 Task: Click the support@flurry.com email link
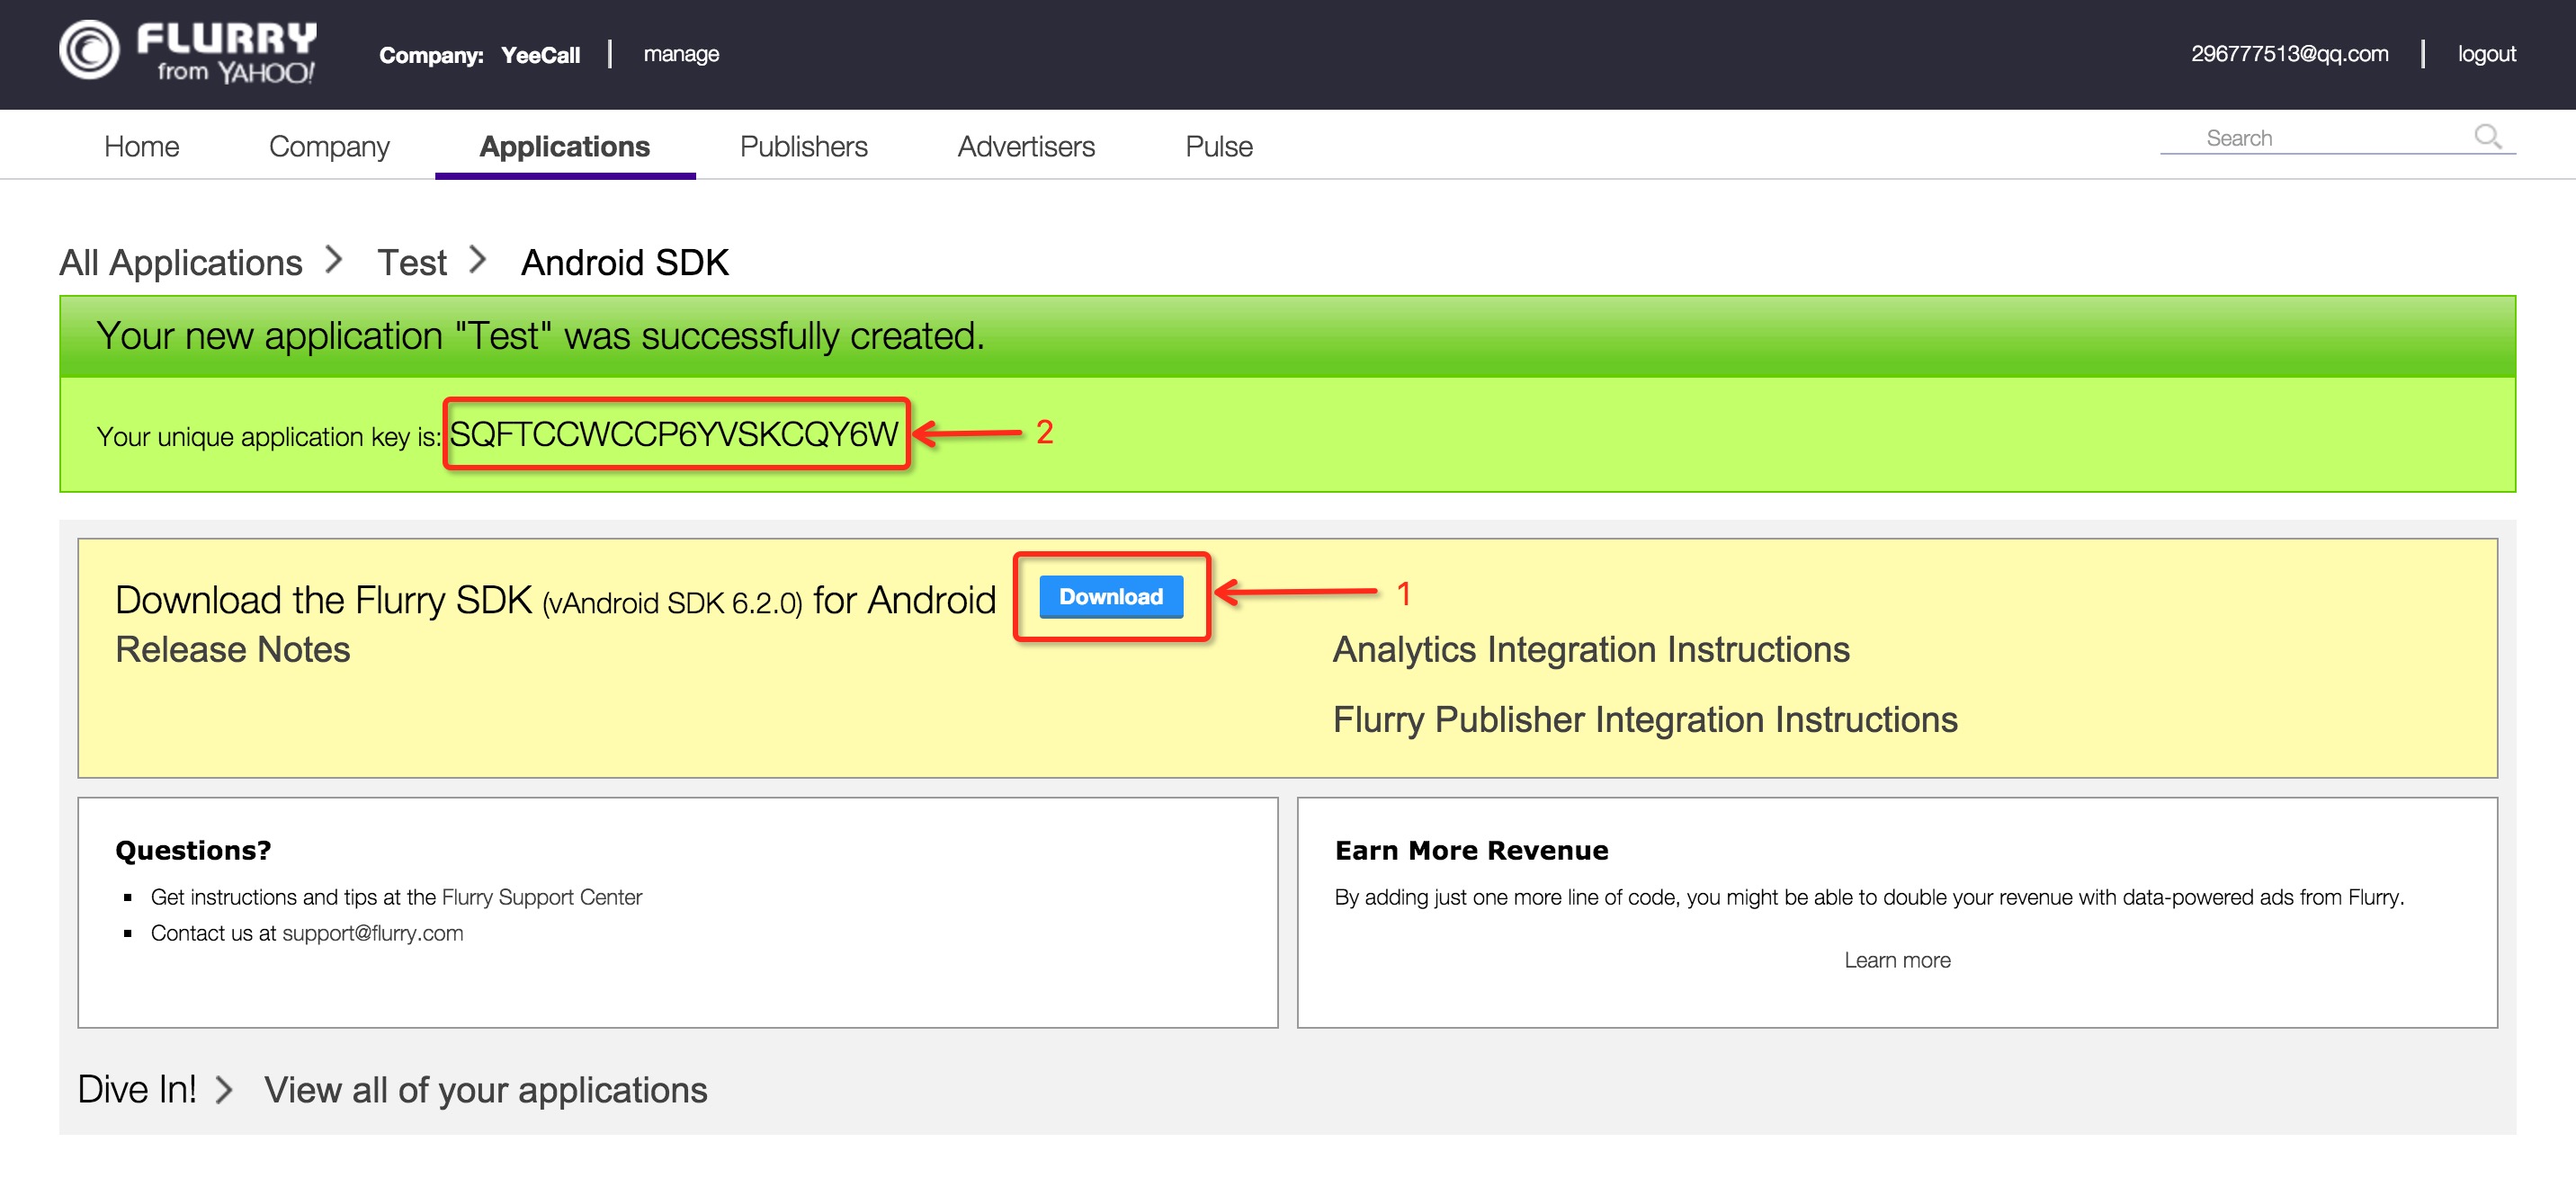[x=373, y=933]
